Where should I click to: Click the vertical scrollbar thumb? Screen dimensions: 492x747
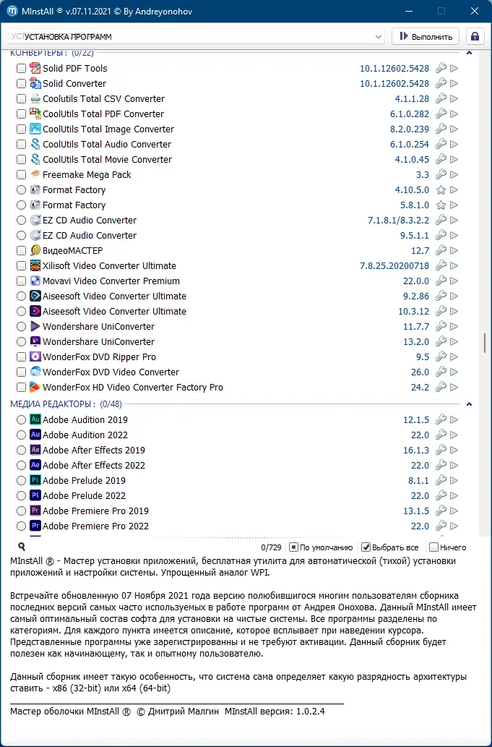(484, 343)
